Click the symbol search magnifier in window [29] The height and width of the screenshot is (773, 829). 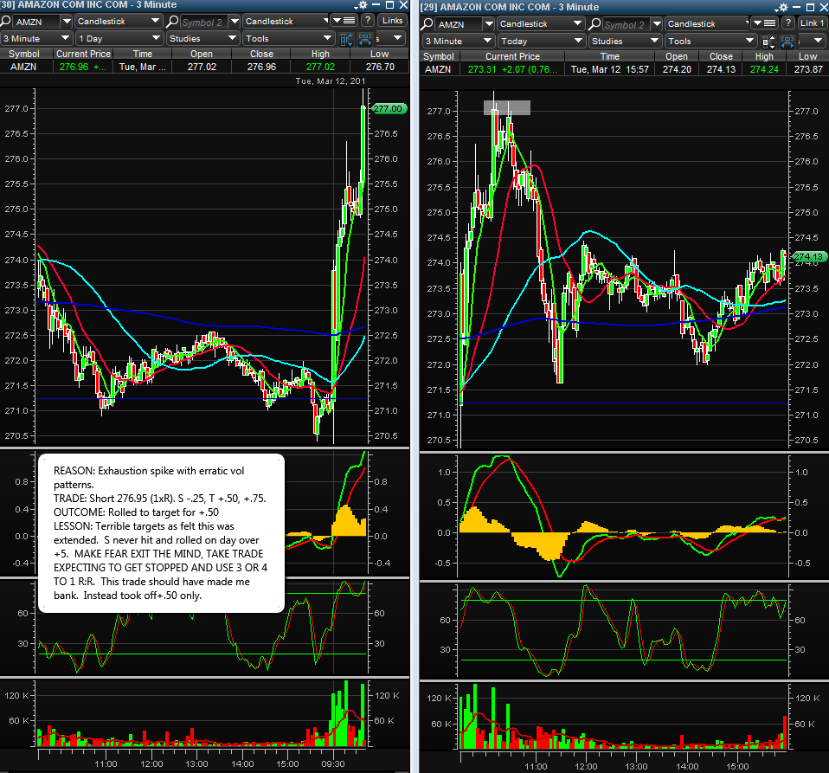click(427, 23)
